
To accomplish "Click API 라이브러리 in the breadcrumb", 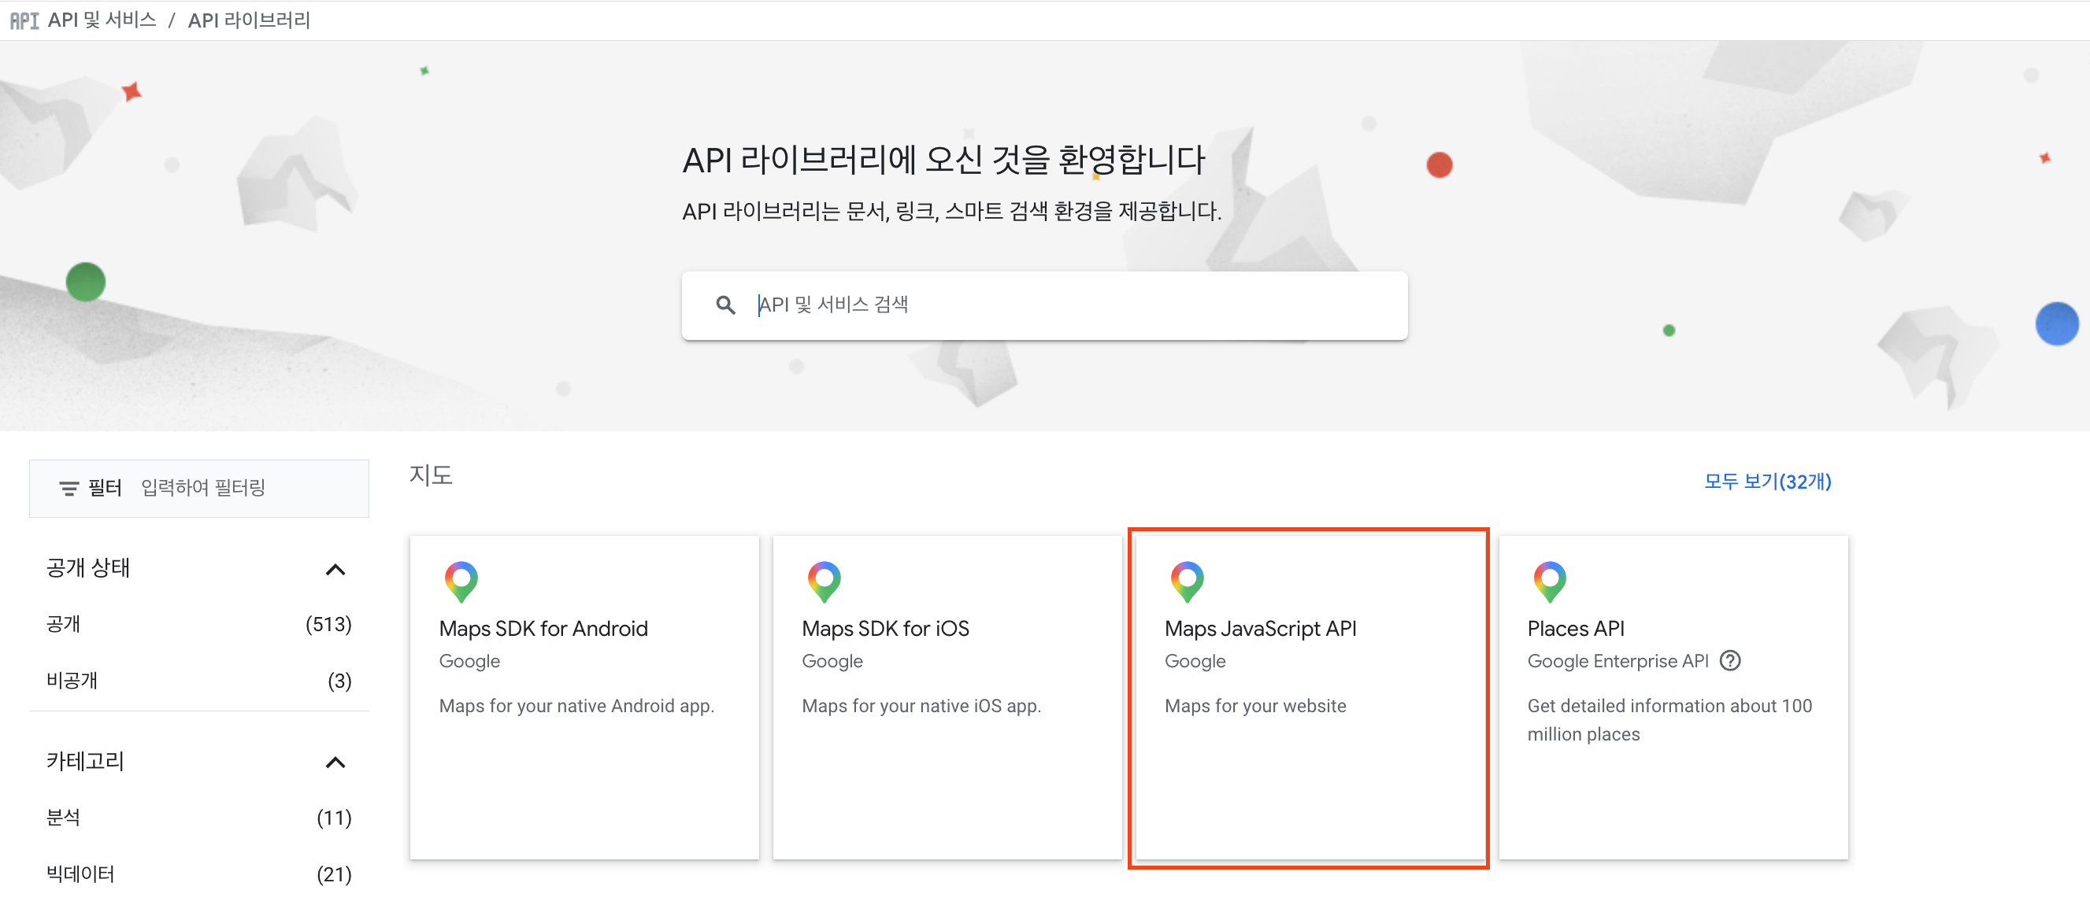I will (x=249, y=20).
